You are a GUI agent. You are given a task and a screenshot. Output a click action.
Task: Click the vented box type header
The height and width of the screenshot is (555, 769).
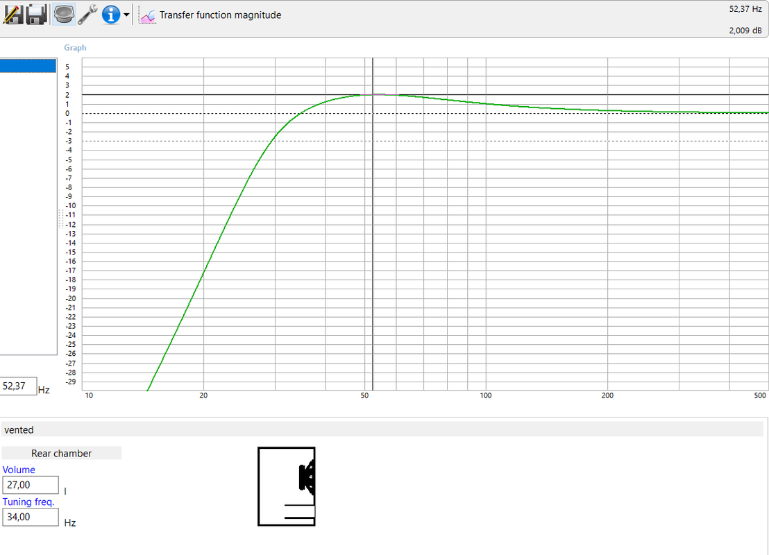coord(382,430)
